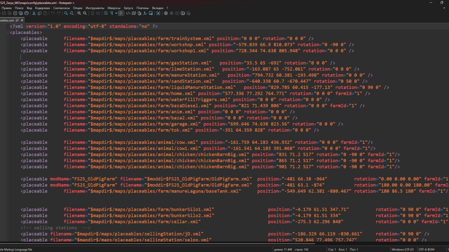Open the Плагины menu
Viewport: 449px width, 252px height.
pos(142,8)
